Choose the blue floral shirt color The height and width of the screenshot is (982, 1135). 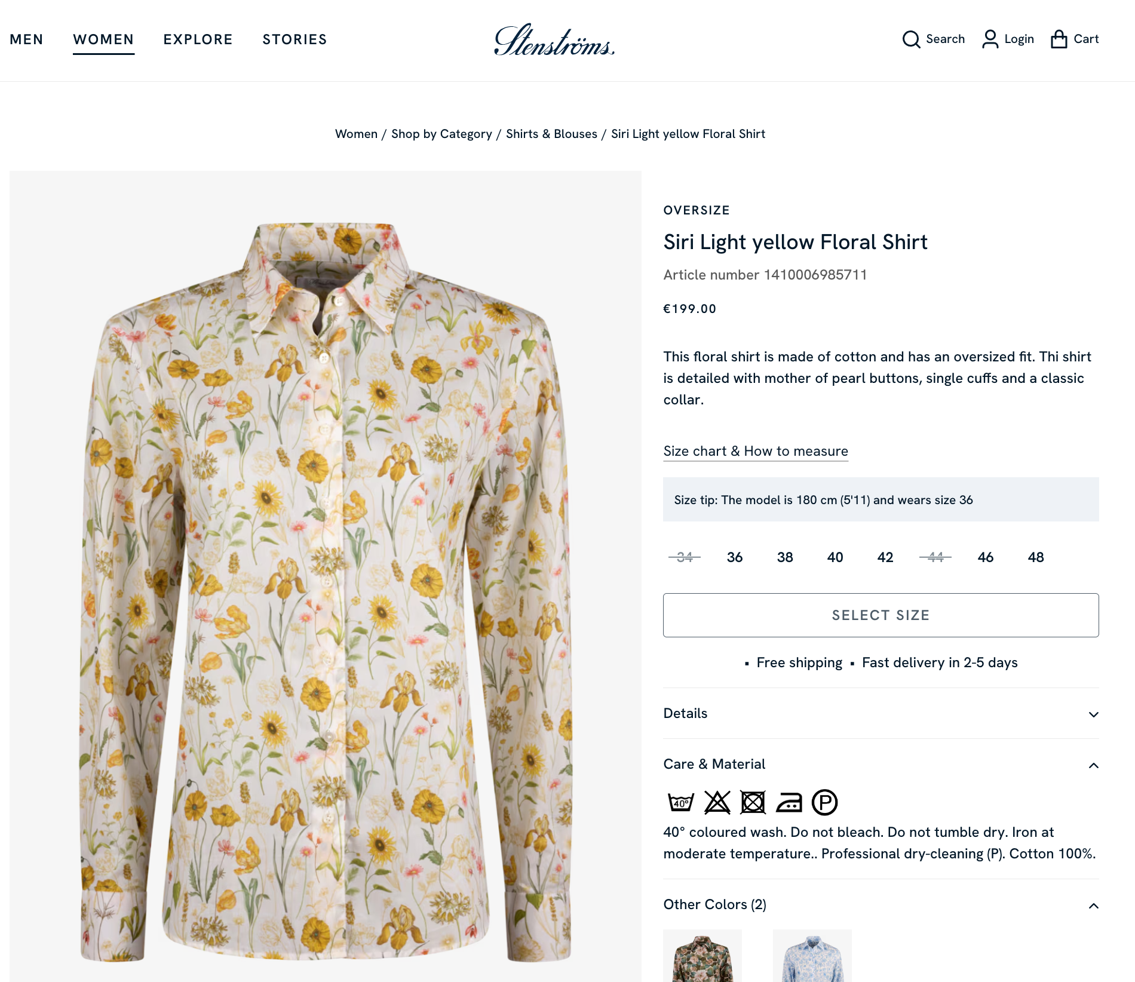point(812,957)
